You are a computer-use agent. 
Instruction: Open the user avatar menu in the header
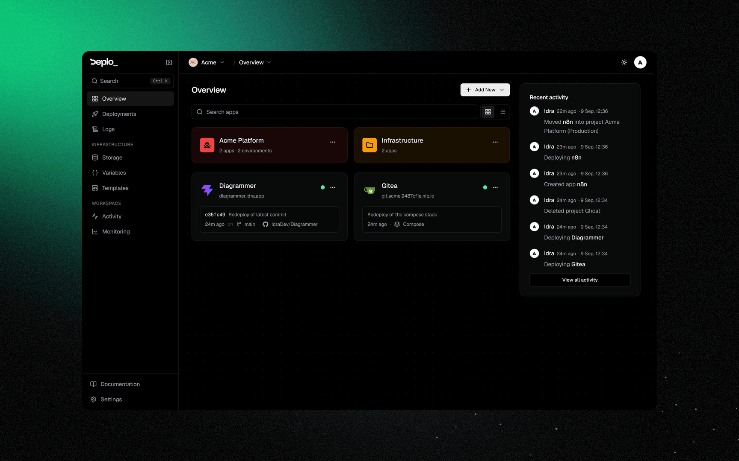[x=640, y=62]
